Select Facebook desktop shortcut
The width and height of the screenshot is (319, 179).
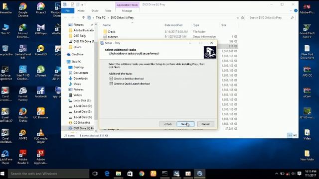pyautogui.click(x=41, y=92)
